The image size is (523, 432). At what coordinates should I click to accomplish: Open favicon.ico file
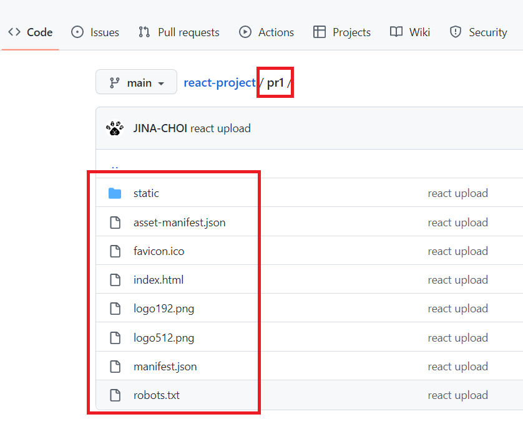click(159, 251)
